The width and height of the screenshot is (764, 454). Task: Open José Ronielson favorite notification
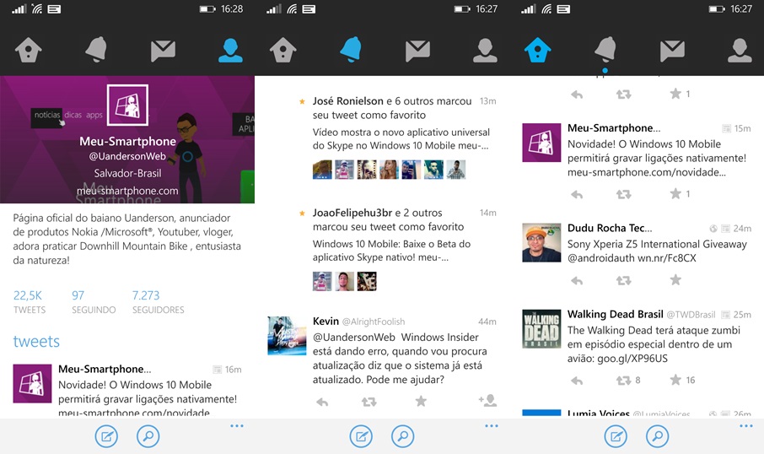[397, 138]
